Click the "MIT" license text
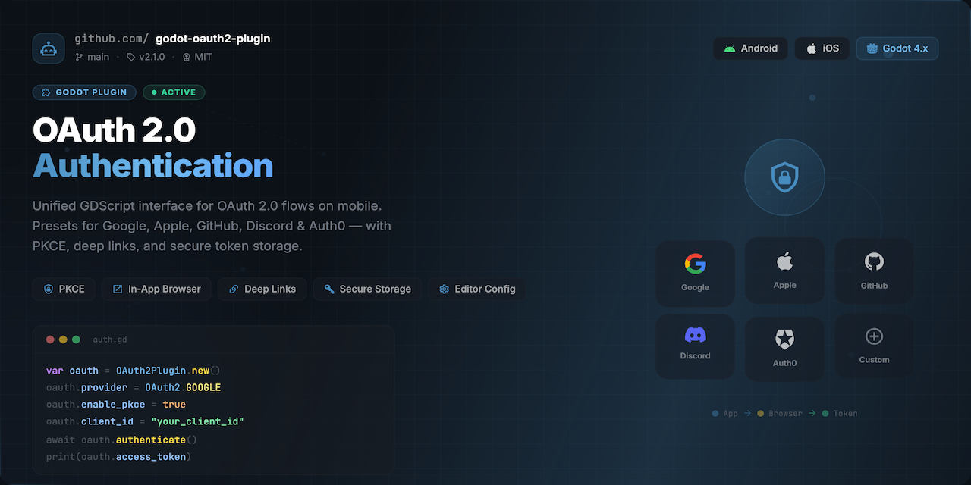This screenshot has height=485, width=971. pos(203,57)
